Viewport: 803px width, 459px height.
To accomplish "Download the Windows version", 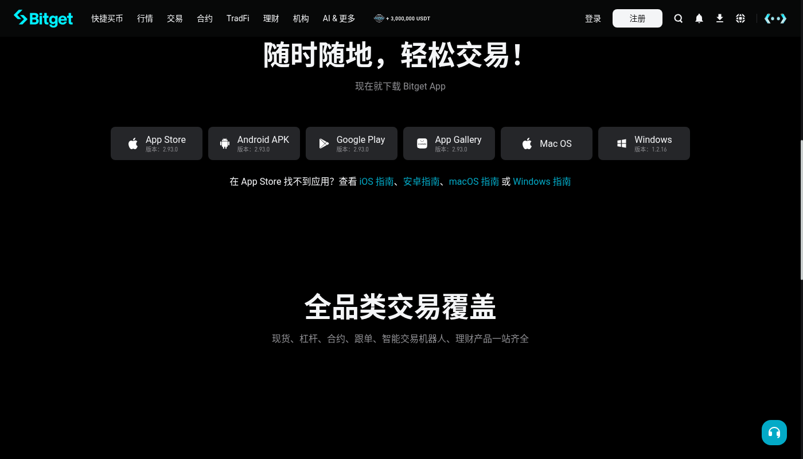I will pyautogui.click(x=644, y=143).
